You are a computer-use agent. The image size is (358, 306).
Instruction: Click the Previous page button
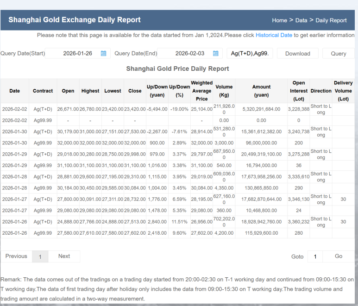(16, 256)
